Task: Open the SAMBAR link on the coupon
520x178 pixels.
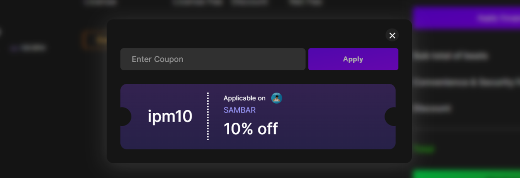Action: [239, 110]
